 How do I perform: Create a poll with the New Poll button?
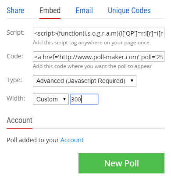(x=121, y=163)
